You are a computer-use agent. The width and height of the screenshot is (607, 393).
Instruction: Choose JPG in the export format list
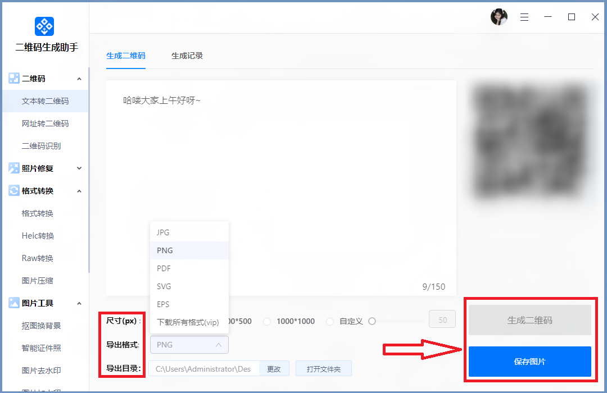click(x=163, y=232)
